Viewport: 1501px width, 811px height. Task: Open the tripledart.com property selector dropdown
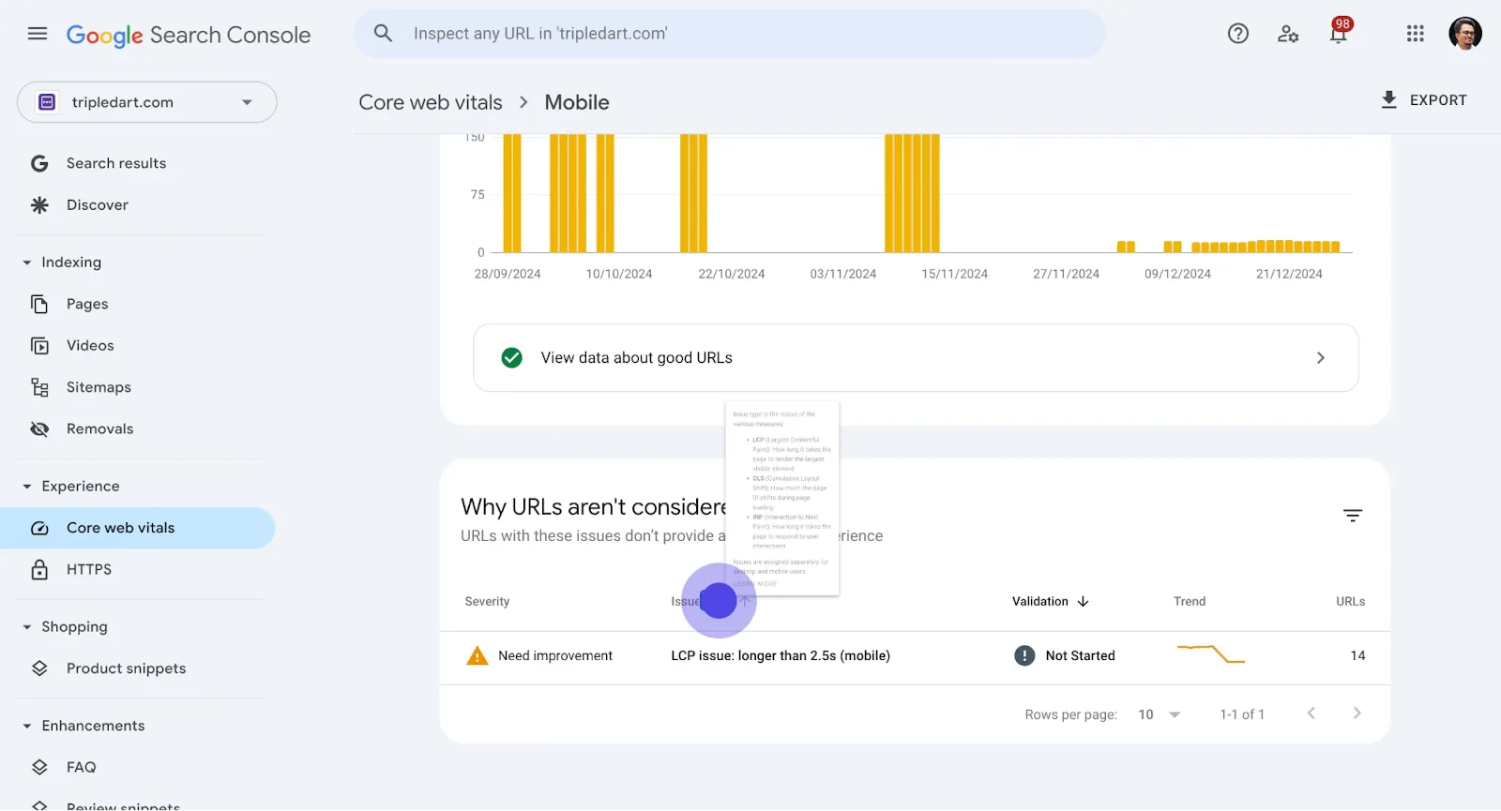pos(146,102)
